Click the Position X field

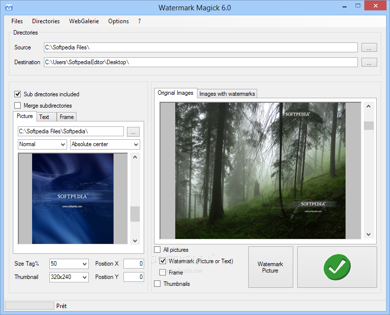click(x=134, y=264)
